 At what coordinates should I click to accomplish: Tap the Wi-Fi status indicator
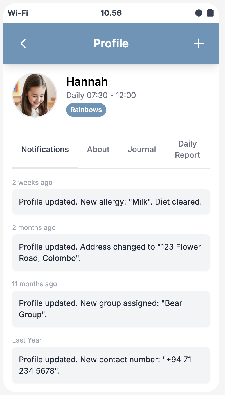18,13
